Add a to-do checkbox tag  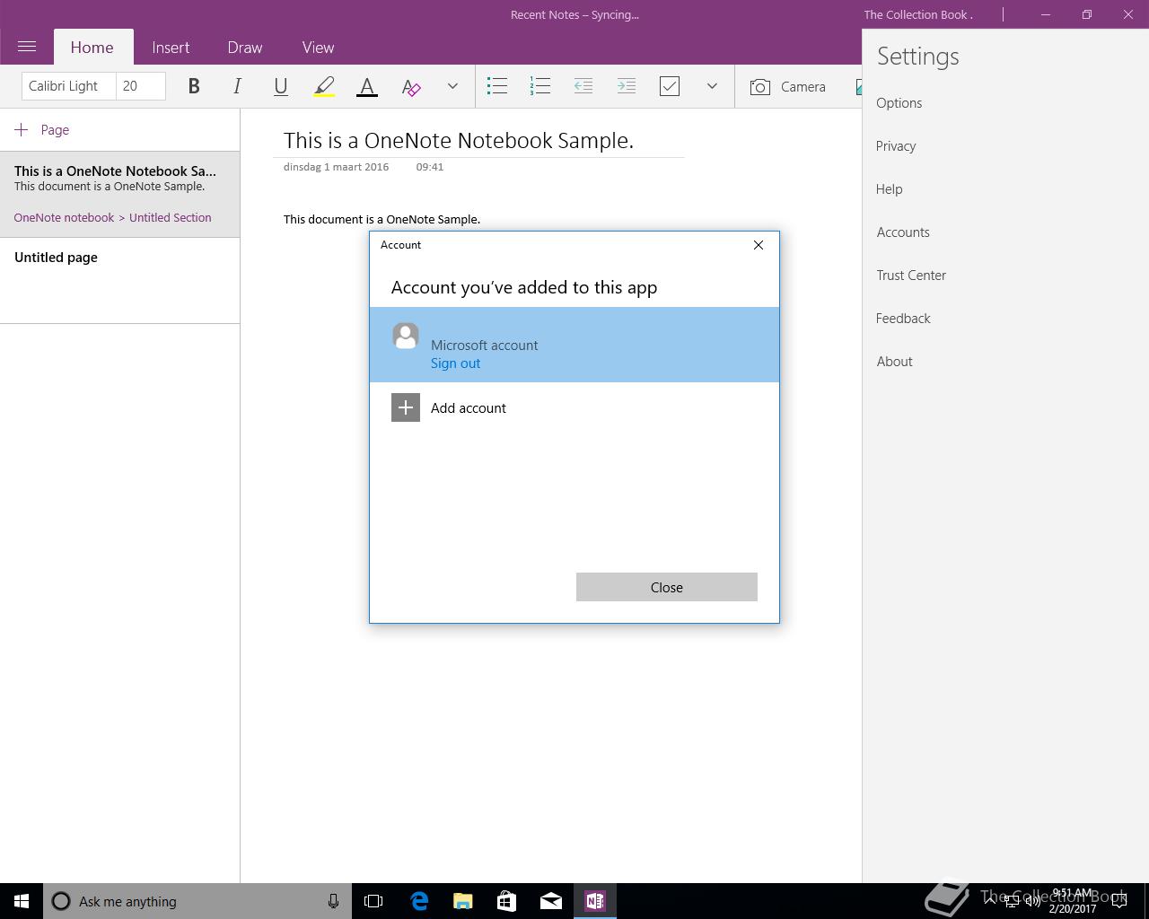pyautogui.click(x=670, y=86)
